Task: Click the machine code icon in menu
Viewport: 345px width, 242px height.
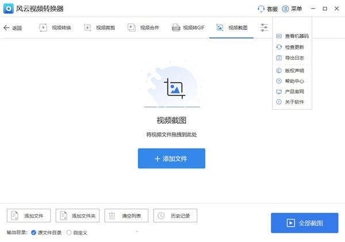Action: (x=279, y=36)
